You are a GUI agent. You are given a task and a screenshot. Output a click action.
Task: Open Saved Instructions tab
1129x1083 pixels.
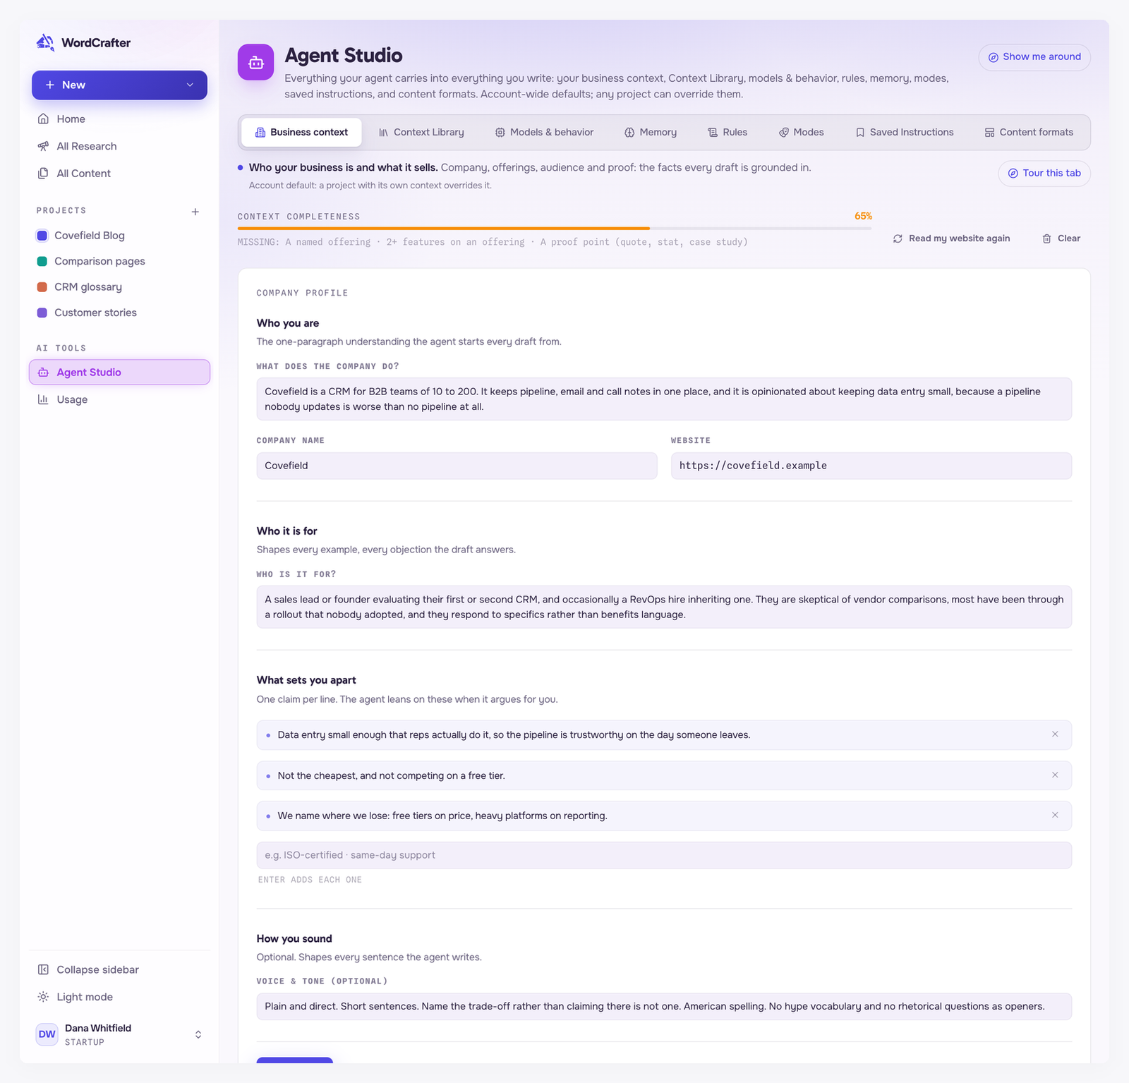904,133
